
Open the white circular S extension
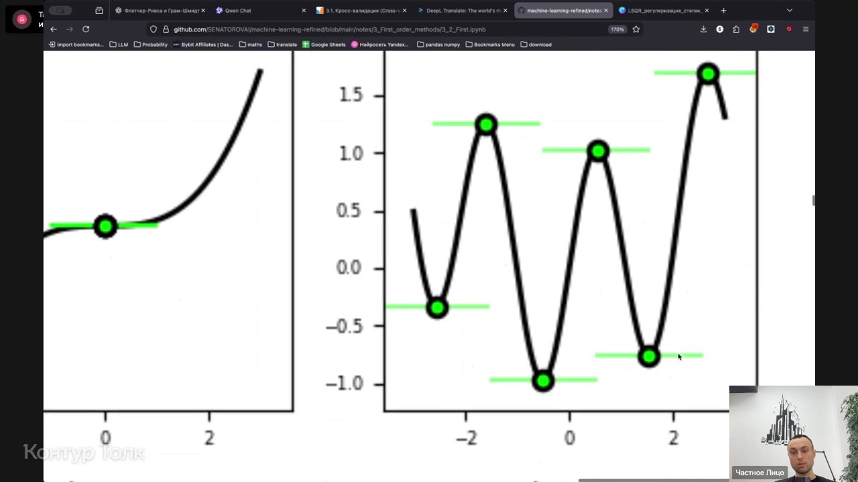point(720,29)
